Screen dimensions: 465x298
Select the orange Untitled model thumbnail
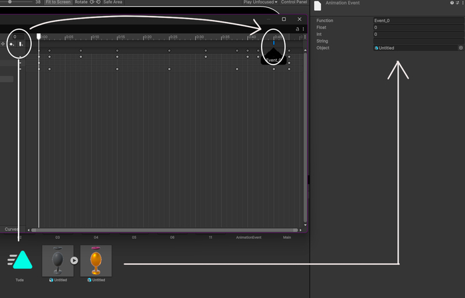tap(96, 261)
